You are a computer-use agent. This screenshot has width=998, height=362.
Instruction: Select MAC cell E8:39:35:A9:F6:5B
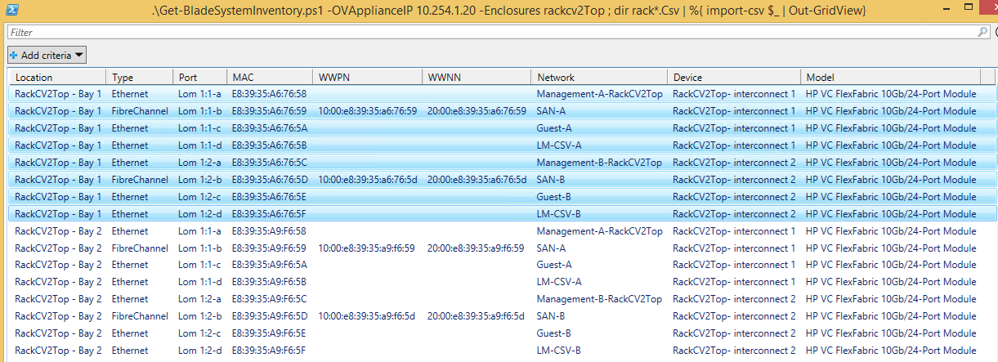coord(270,282)
